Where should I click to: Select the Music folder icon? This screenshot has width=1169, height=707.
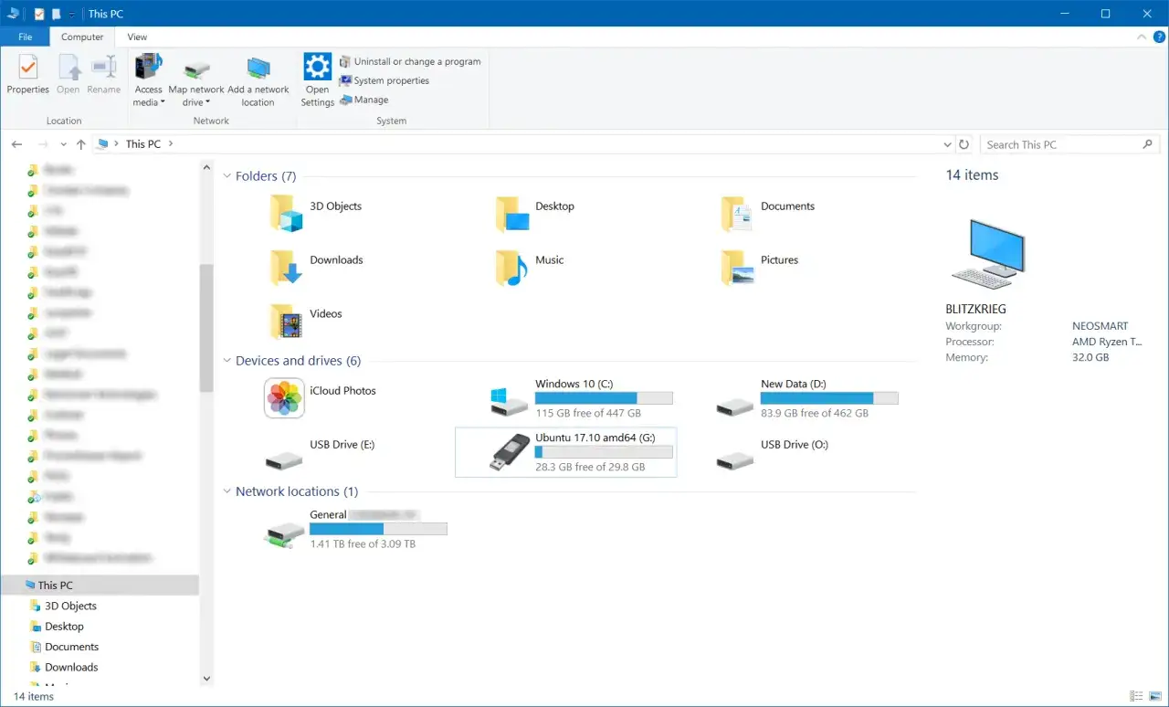(511, 267)
